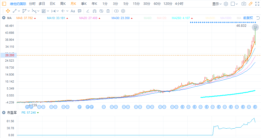Toggle the left sidebar panel icon
Image resolution: width=261 pixels, height=138 pixels.
(4, 4)
